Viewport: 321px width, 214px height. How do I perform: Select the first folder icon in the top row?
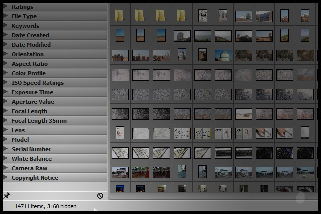pyautogui.click(x=119, y=16)
